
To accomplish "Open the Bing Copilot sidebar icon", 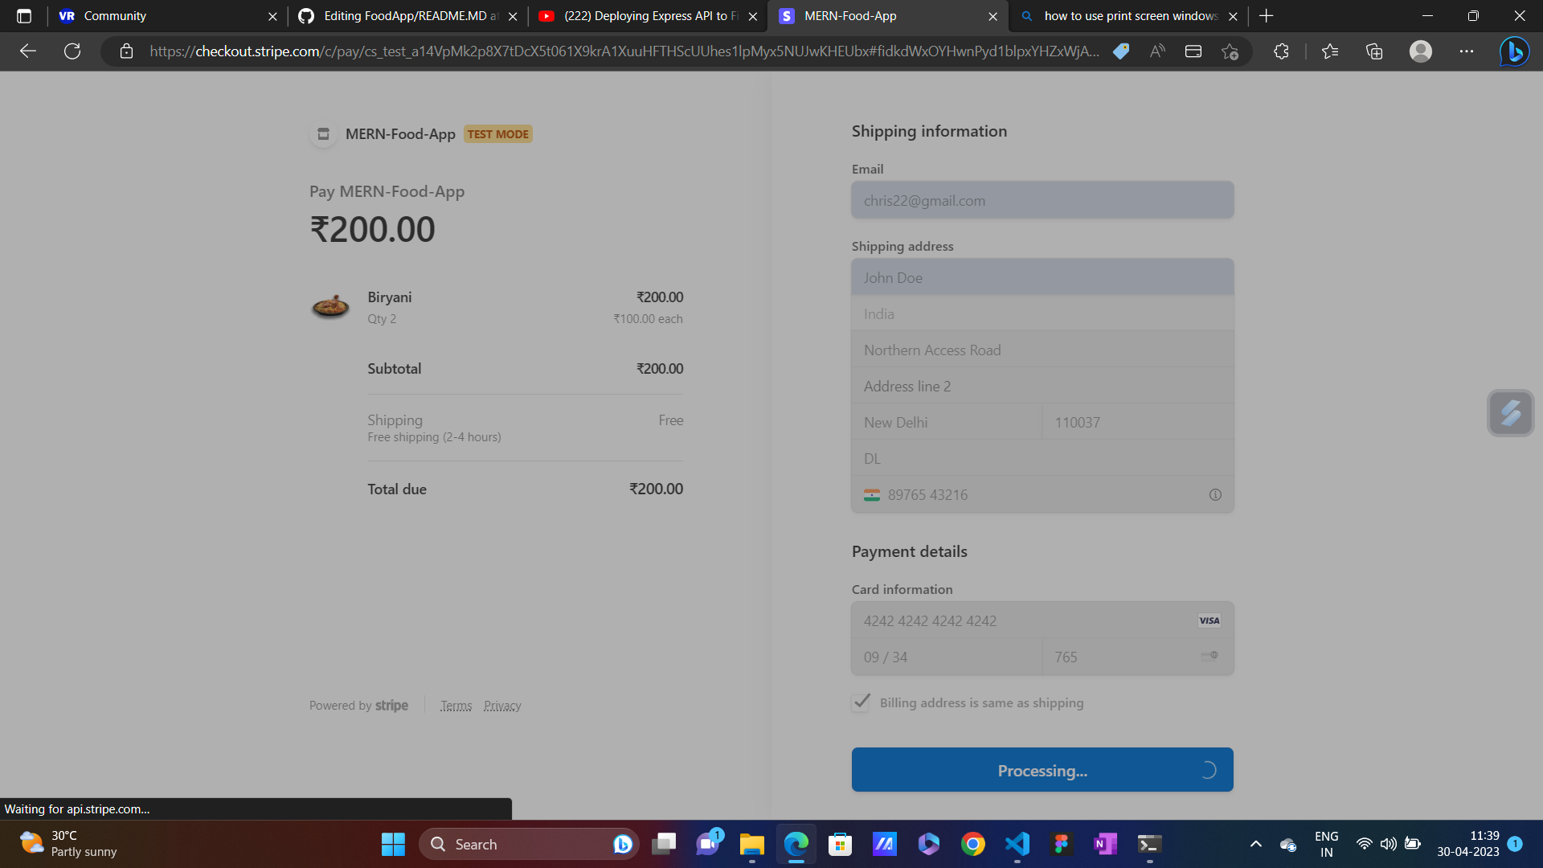I will click(1514, 51).
